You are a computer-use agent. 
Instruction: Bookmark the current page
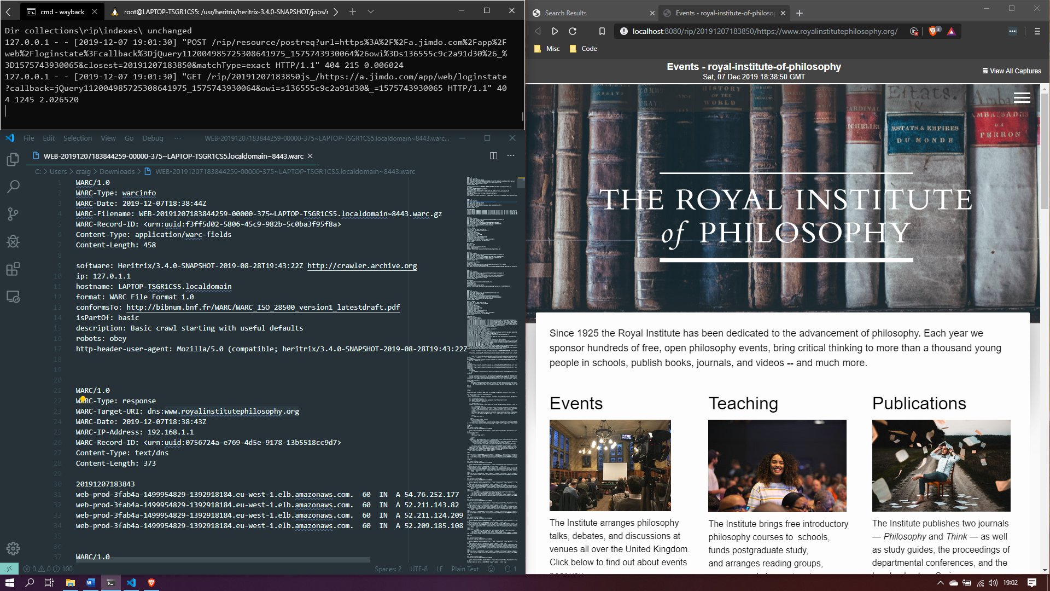602,31
